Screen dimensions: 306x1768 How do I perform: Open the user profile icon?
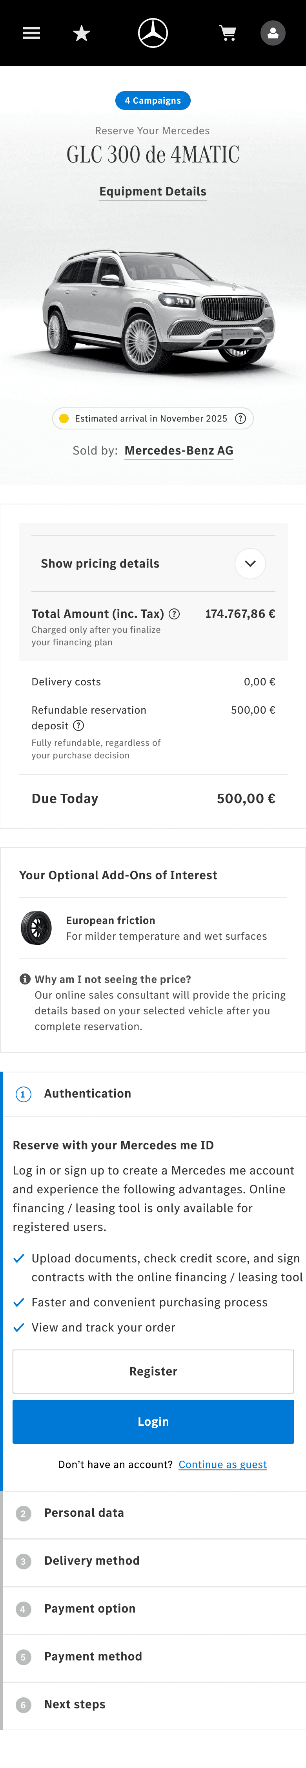coord(272,33)
